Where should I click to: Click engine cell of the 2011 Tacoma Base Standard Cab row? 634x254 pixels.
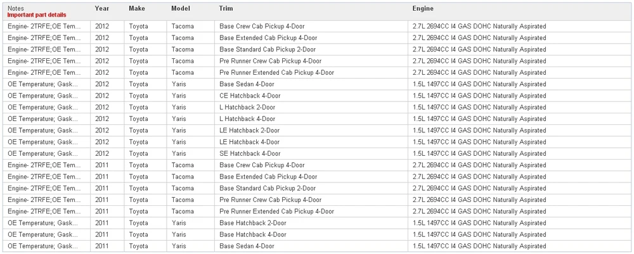(479, 188)
